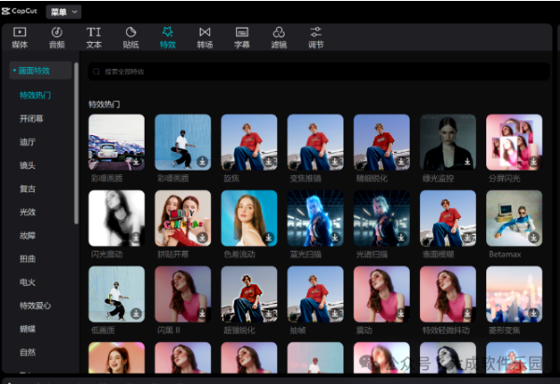Viewport: 560px width, 384px height.
Task: Open the 复古 category in sidebar
Action: 27,188
